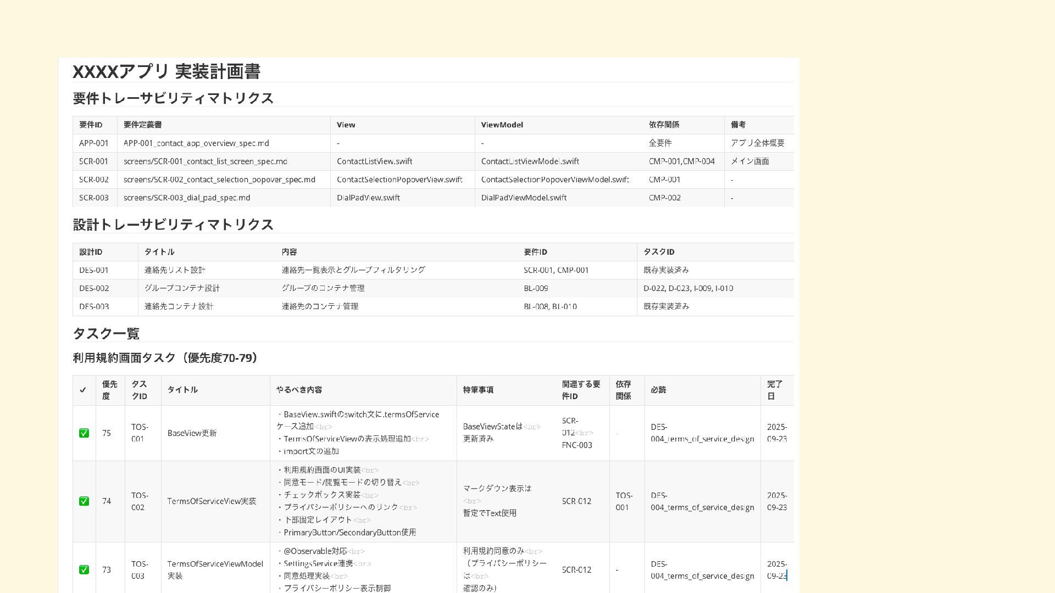1055x593 pixels.
Task: Select the DialPadViewModel.swift cell
Action: click(524, 198)
